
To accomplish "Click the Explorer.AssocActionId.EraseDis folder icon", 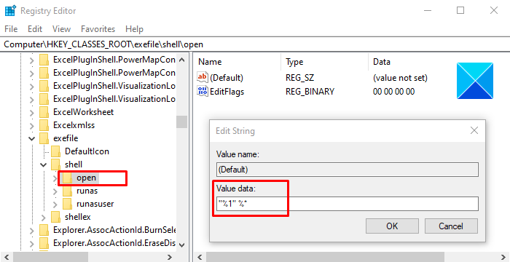I will point(44,243).
